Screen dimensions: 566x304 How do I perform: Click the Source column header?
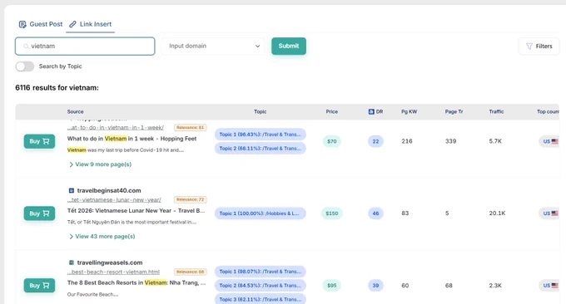75,111
